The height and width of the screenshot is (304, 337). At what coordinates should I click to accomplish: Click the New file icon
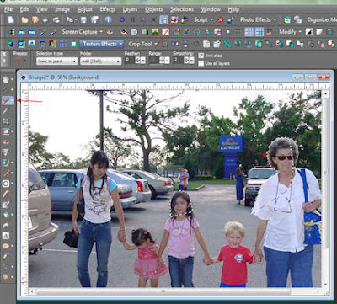tap(11, 19)
